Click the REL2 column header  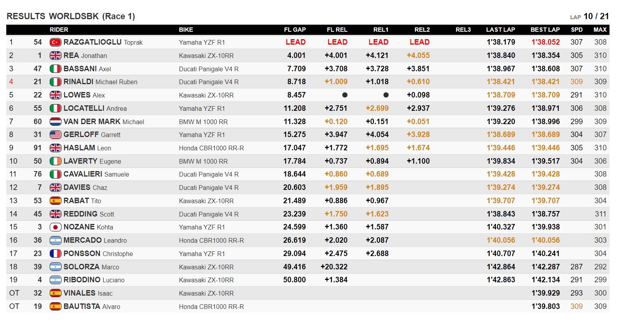point(422,30)
